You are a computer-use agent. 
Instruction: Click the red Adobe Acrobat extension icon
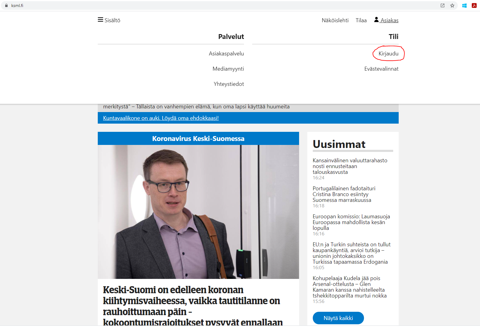(x=474, y=5)
